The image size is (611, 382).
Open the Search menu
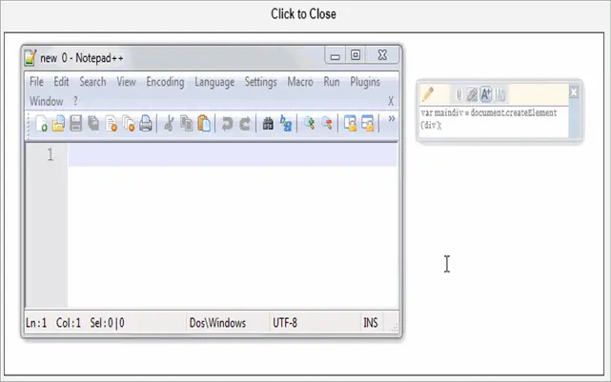(92, 82)
